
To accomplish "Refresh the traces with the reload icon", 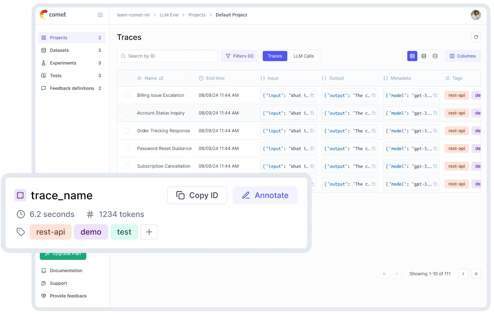I will click(476, 37).
